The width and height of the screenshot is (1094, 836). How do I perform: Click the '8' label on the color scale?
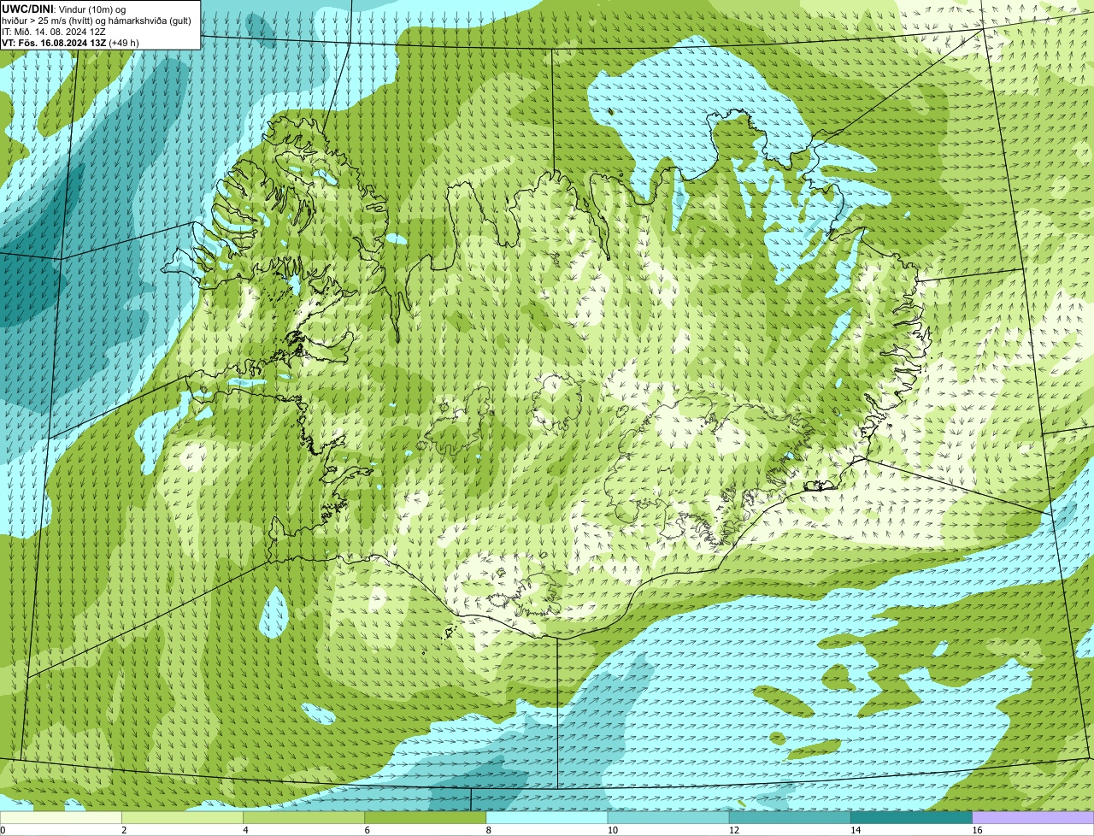[x=488, y=830]
